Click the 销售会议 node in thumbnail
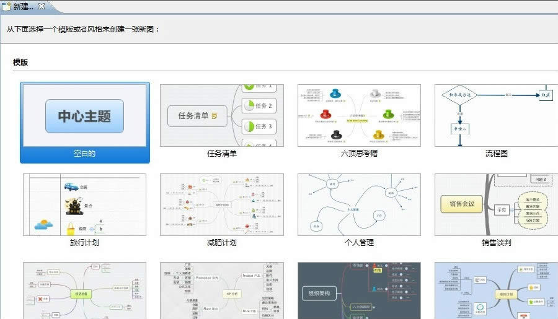The height and width of the screenshot is (319, 558). pyautogui.click(x=461, y=204)
